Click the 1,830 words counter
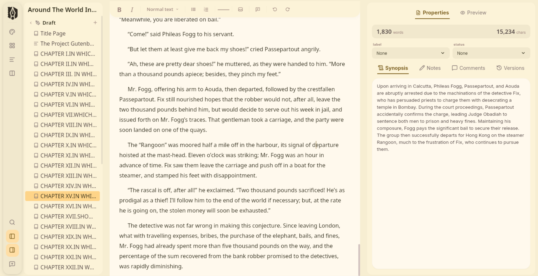 coord(390,32)
